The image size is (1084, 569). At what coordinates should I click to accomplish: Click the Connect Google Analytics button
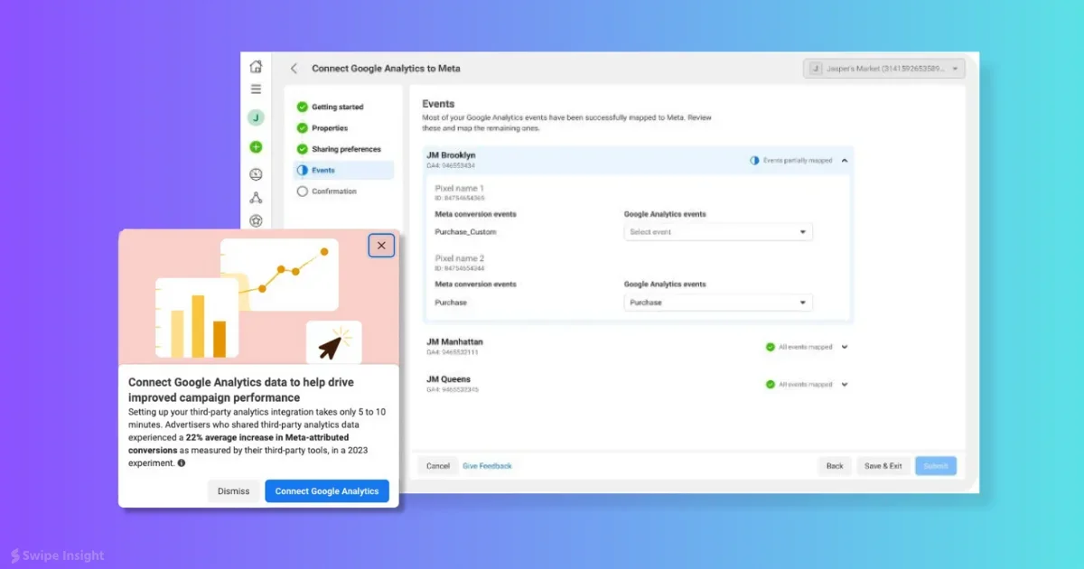327,491
